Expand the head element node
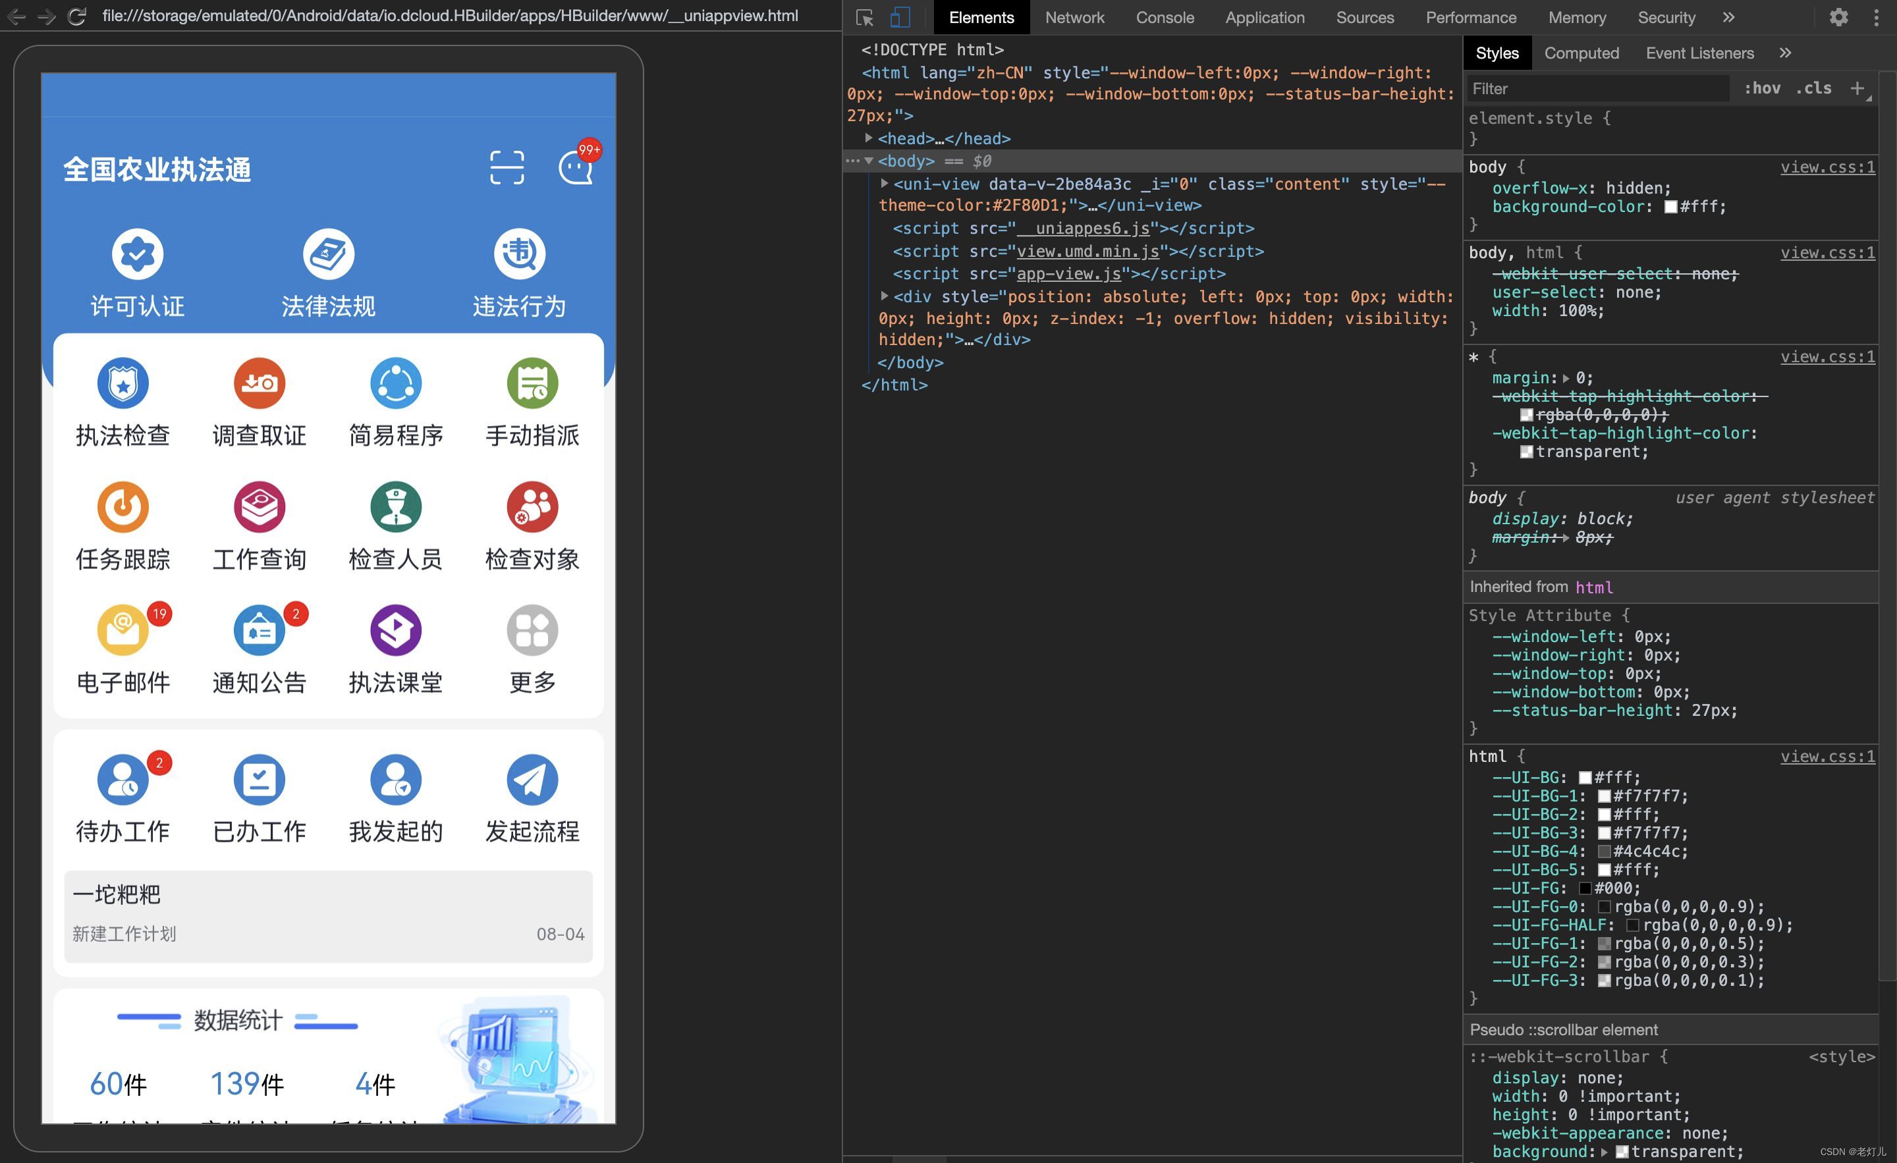1897x1163 pixels. [868, 138]
